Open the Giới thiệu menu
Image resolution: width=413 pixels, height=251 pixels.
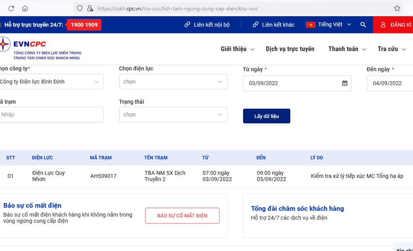pos(237,49)
